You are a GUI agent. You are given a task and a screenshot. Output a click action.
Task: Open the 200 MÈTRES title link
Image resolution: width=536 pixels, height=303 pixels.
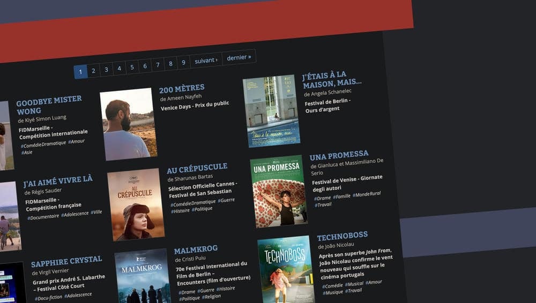point(182,89)
